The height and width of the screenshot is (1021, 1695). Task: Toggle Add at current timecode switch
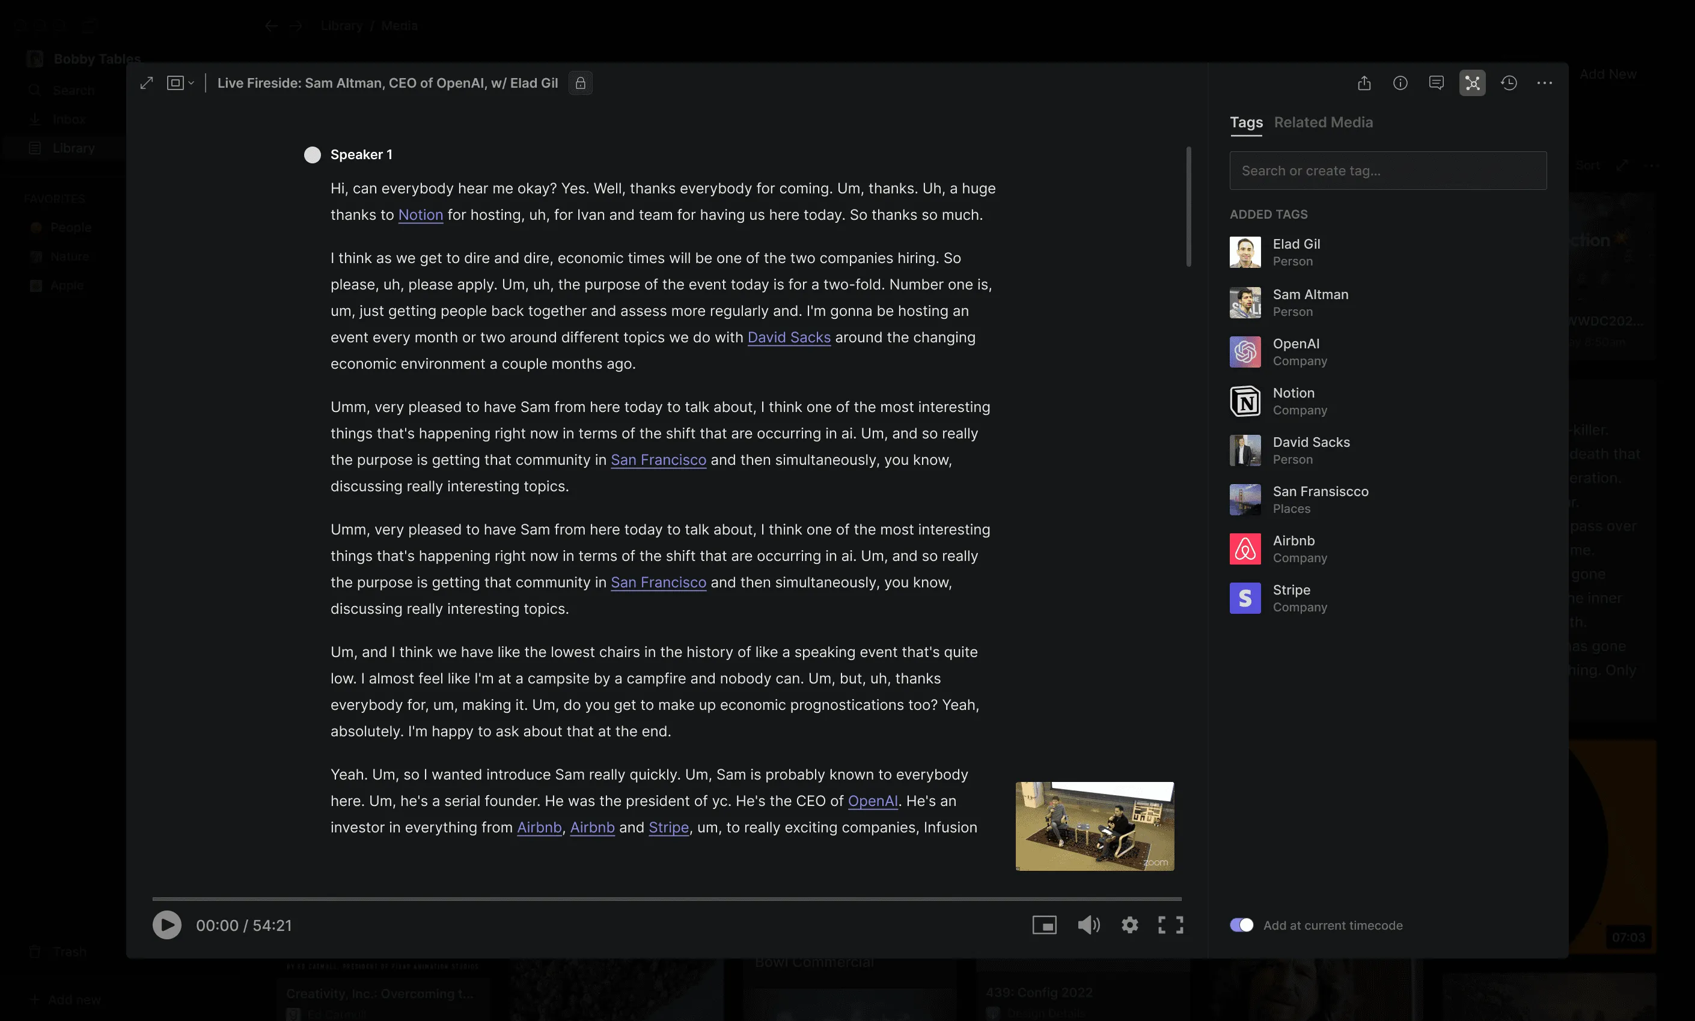point(1241,925)
